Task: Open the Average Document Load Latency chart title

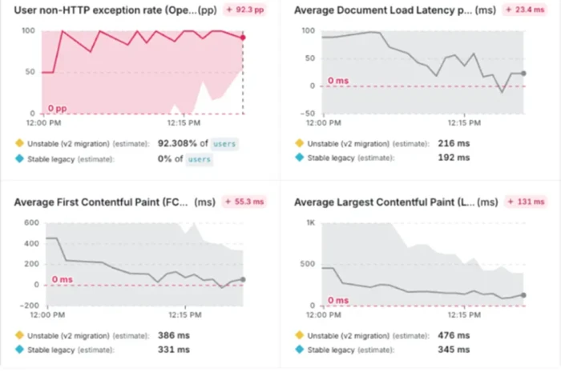Action: (x=395, y=10)
